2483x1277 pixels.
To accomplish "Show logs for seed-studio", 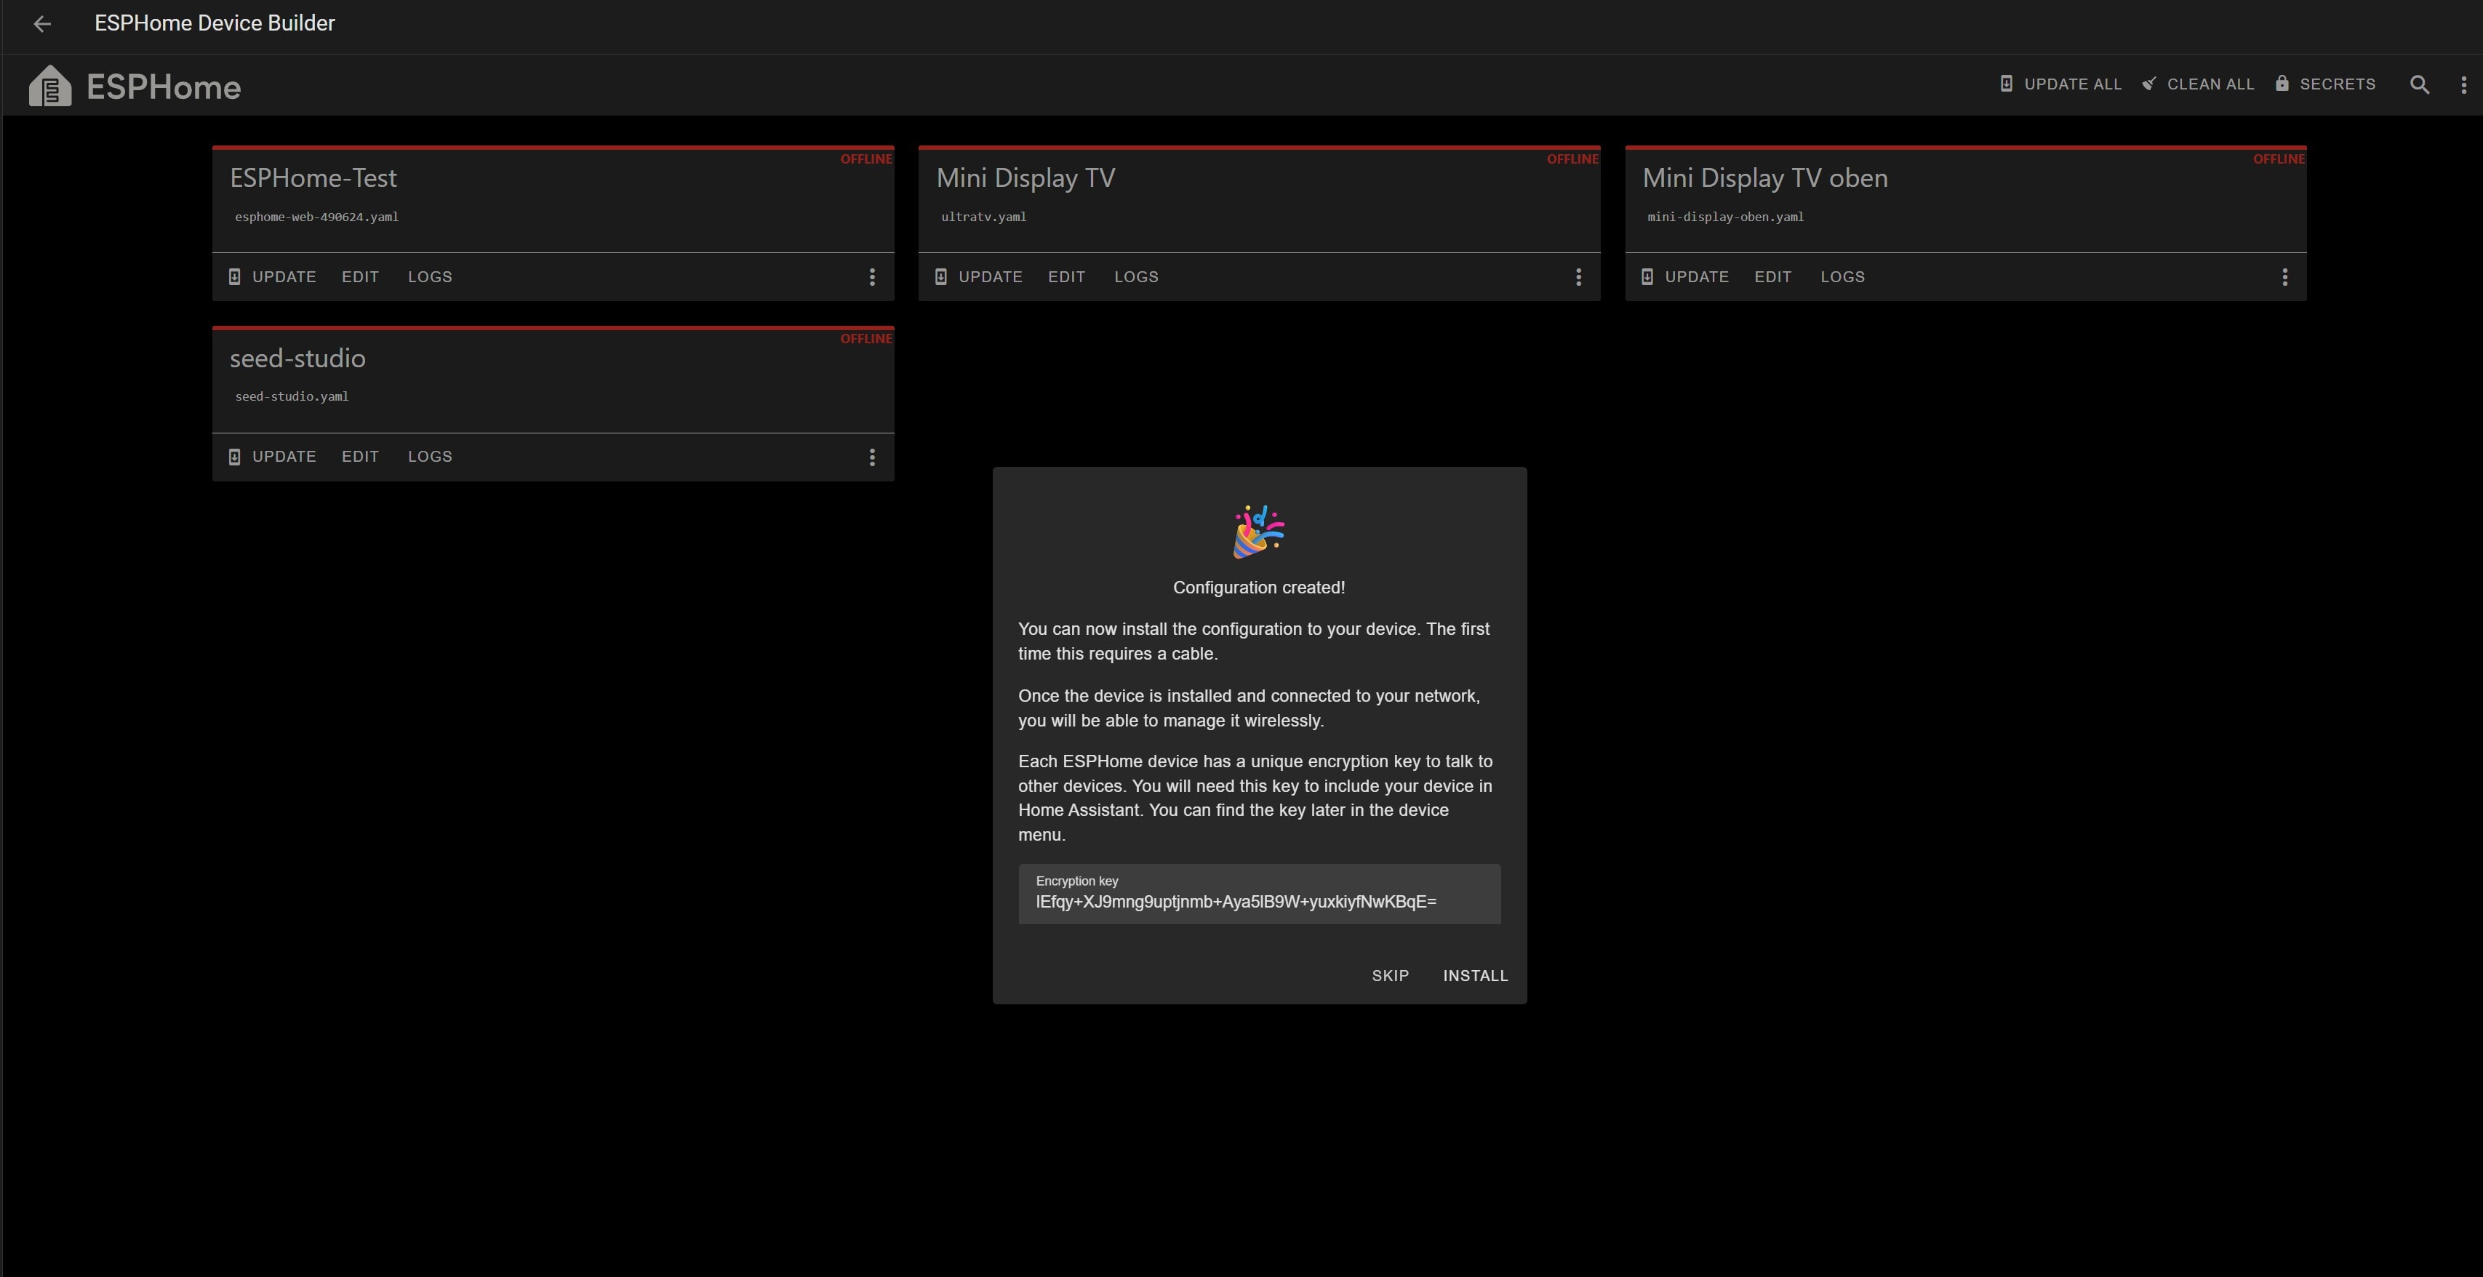I will click(x=429, y=457).
